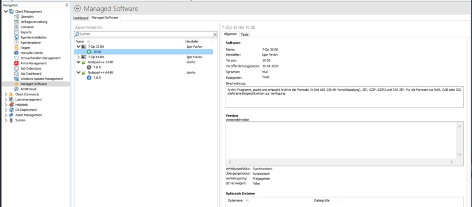The image size is (472, 207).
Task: Open Job Dashboard icon
Action: [17, 74]
